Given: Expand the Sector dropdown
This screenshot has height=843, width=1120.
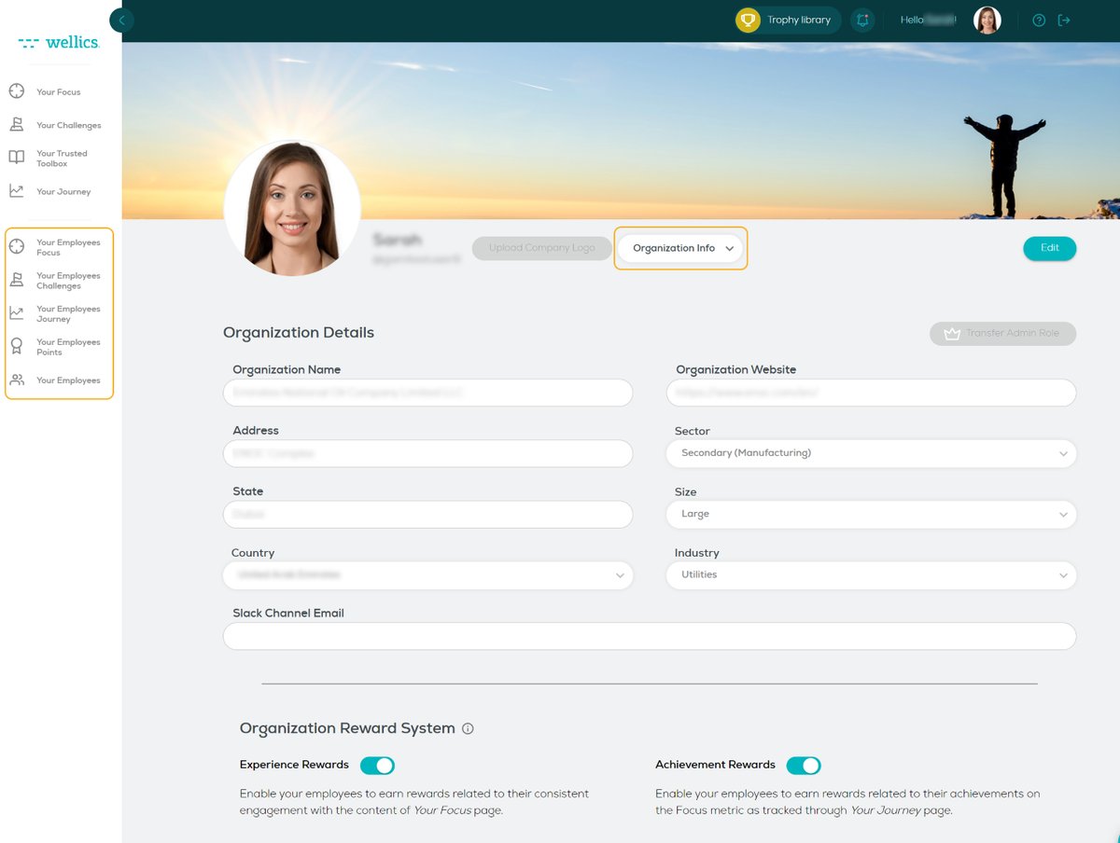Looking at the screenshot, I should (1062, 453).
